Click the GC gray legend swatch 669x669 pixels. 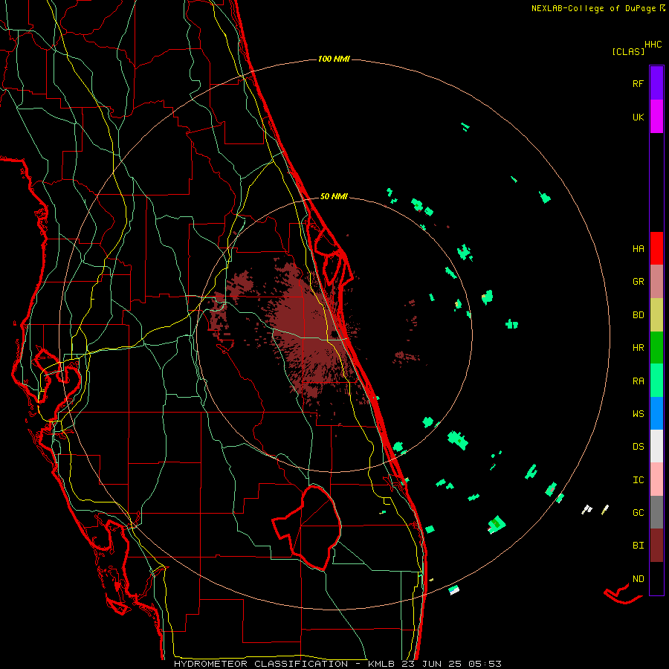[x=656, y=512]
